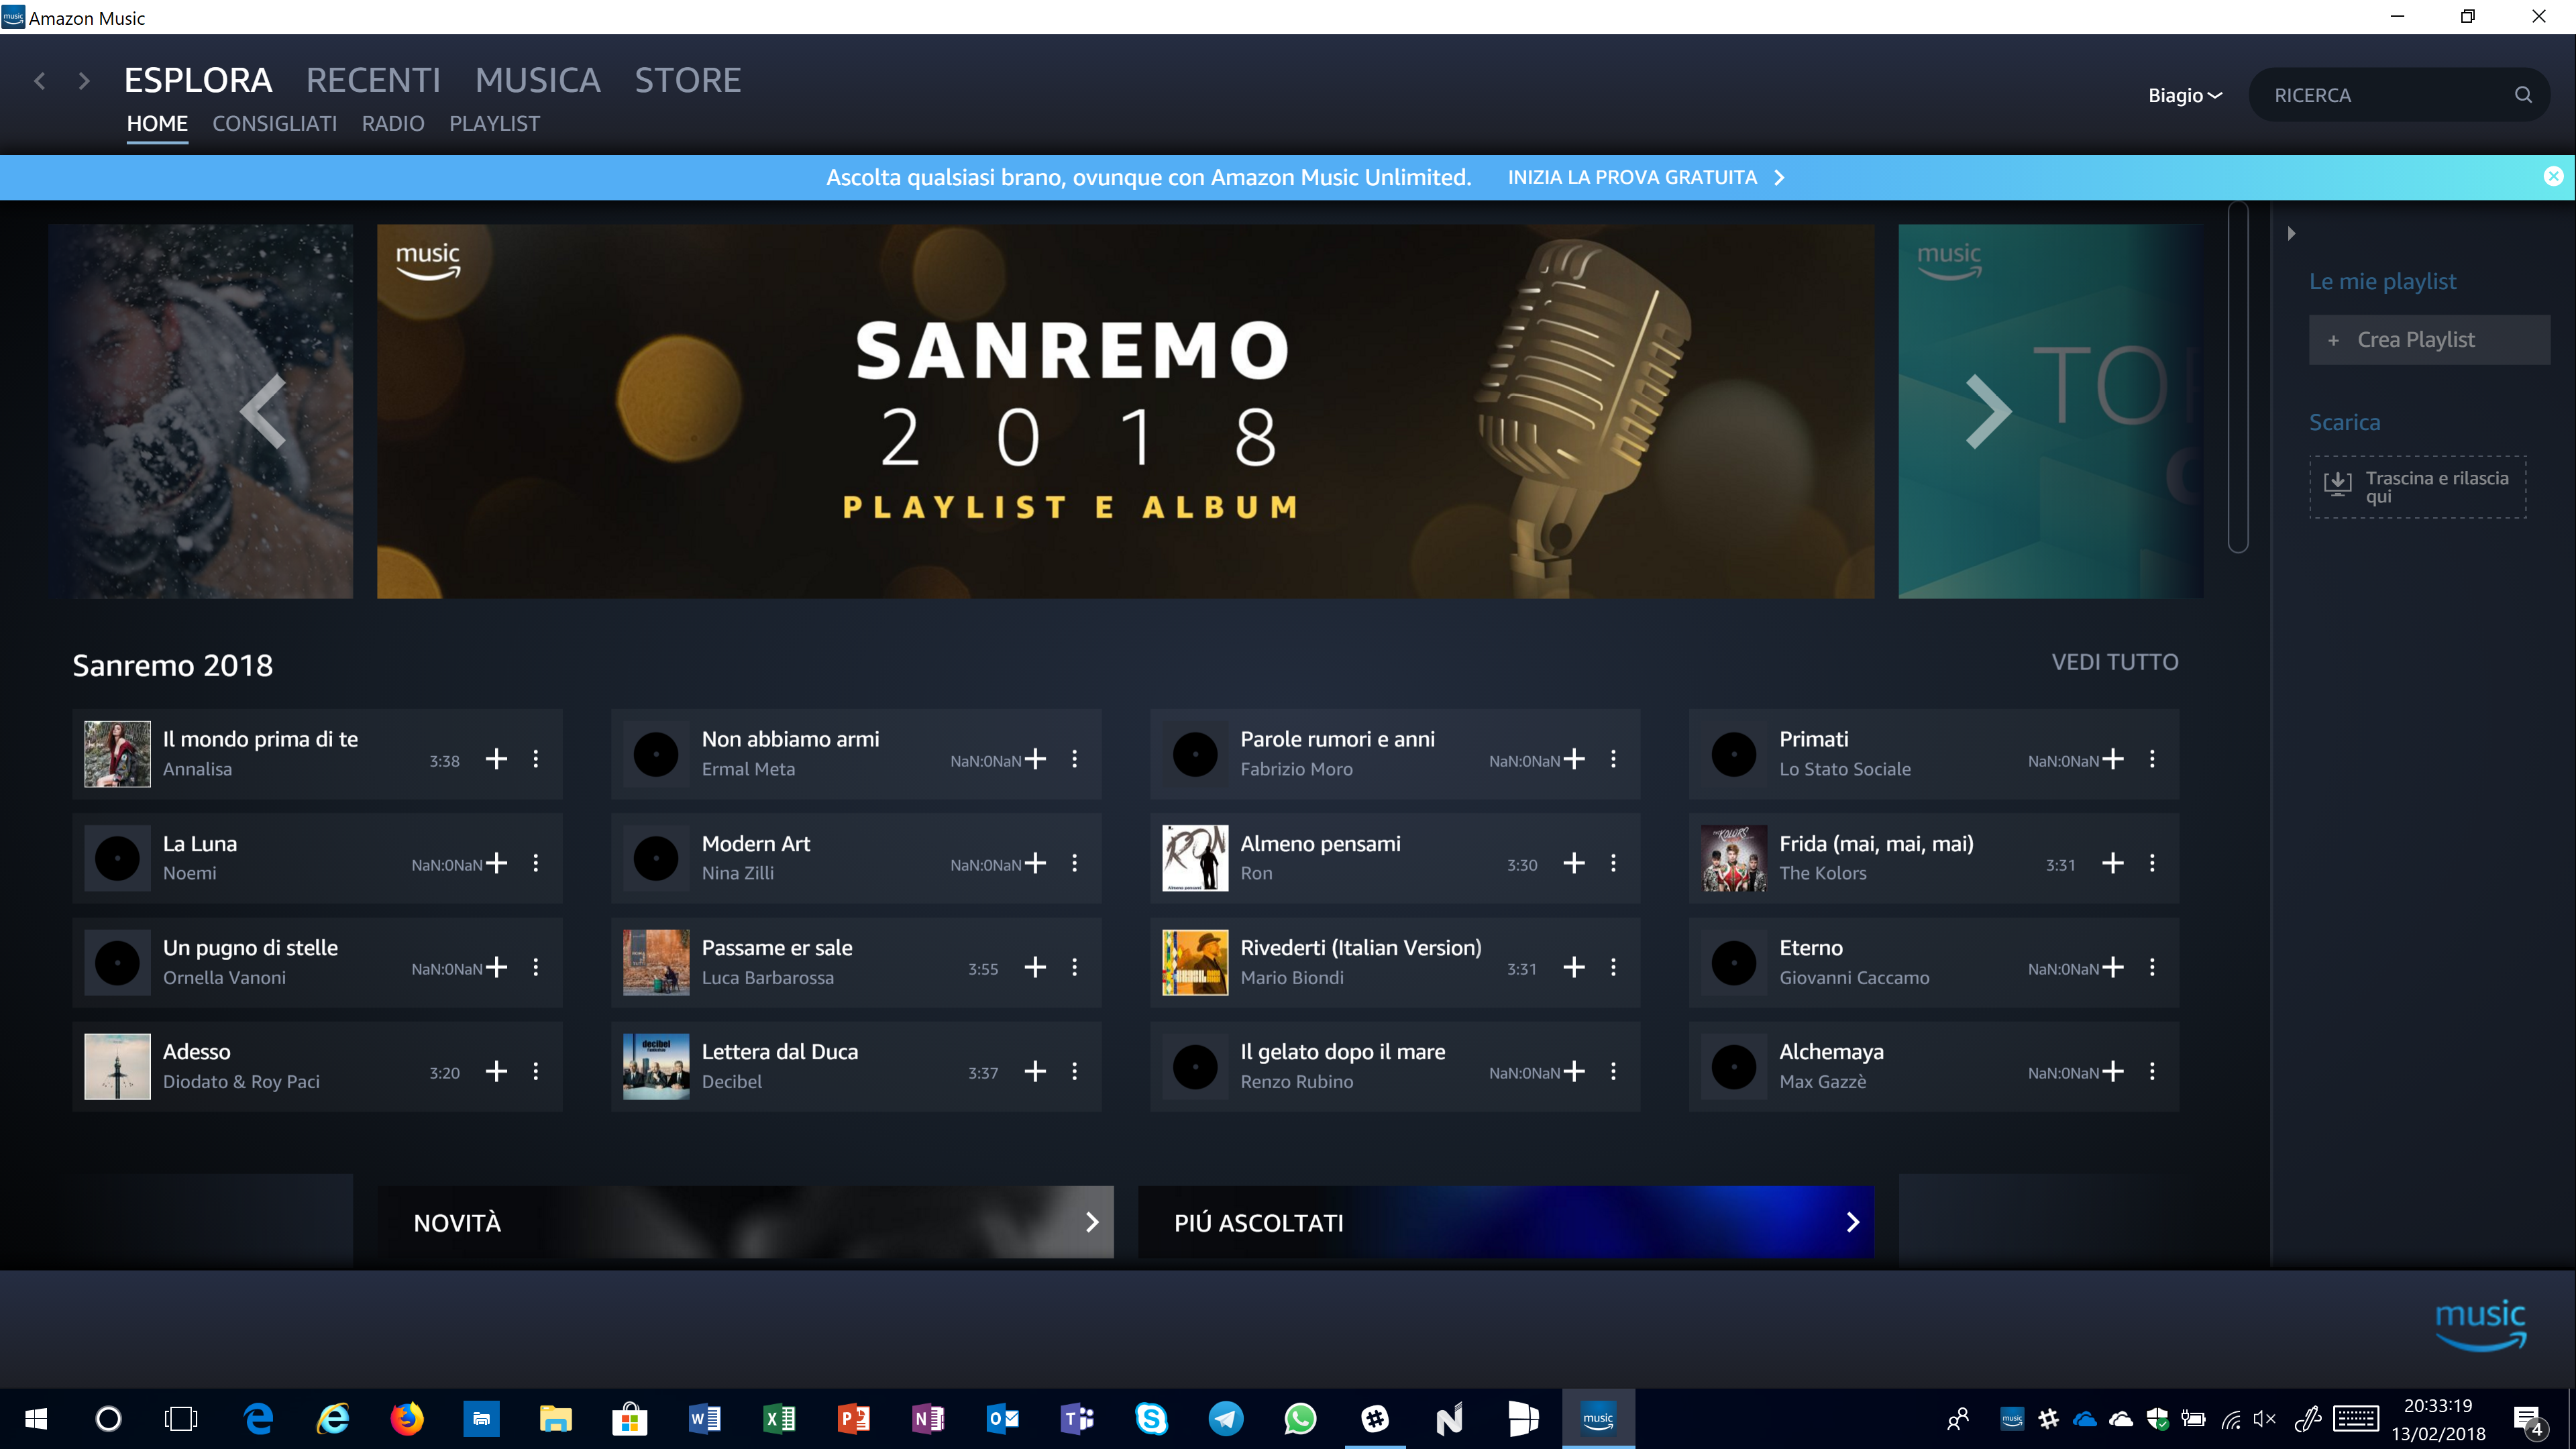
Task: Open more options for Eterno
Action: [x=2152, y=967]
